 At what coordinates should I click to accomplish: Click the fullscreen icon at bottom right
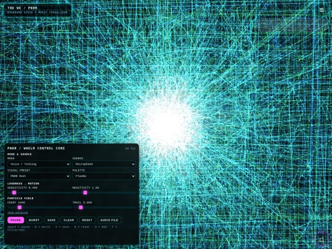322,240
